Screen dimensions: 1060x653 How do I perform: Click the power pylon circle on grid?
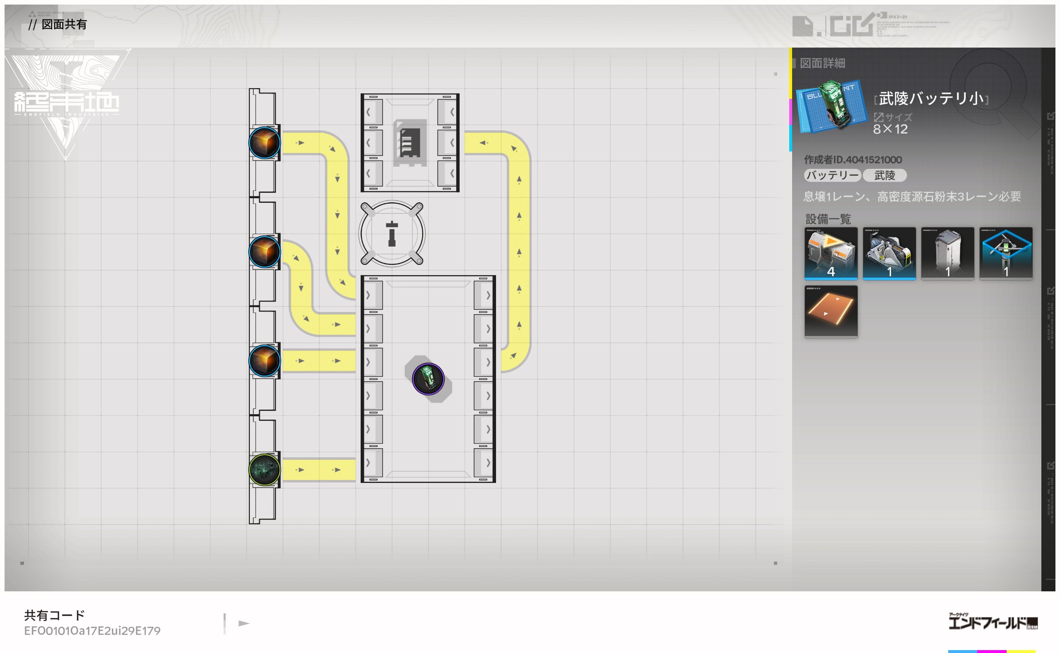(x=392, y=234)
